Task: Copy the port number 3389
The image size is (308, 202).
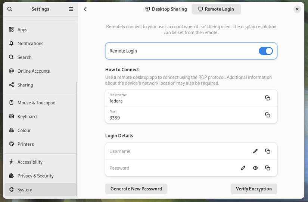Action: click(268, 115)
